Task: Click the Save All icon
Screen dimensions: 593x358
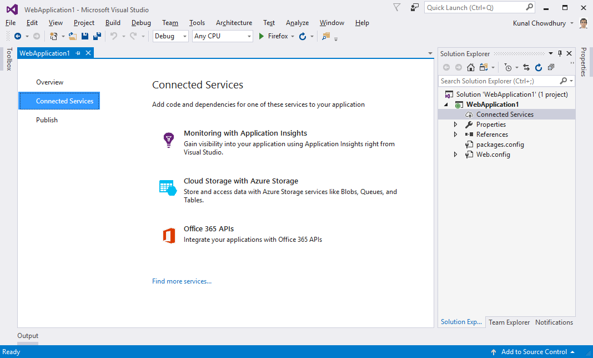Action: coord(97,36)
